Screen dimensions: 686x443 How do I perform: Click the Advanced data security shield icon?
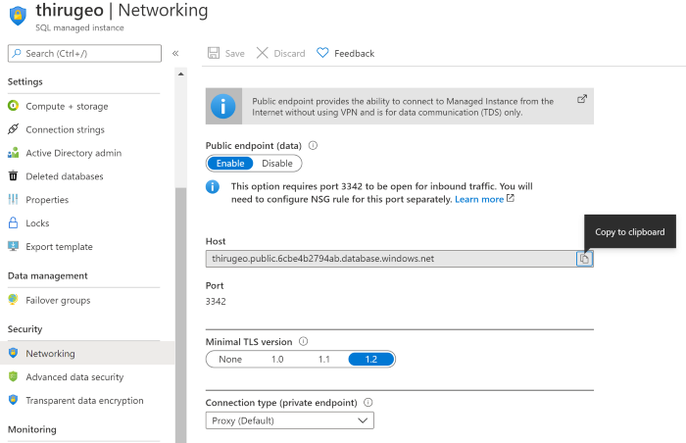(13, 376)
